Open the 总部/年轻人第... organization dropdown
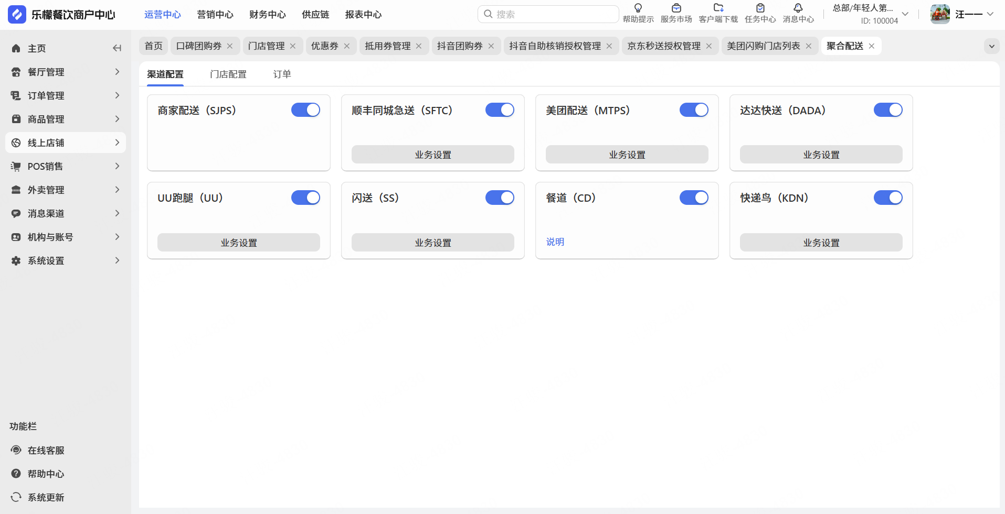The height and width of the screenshot is (514, 1005). coord(871,14)
